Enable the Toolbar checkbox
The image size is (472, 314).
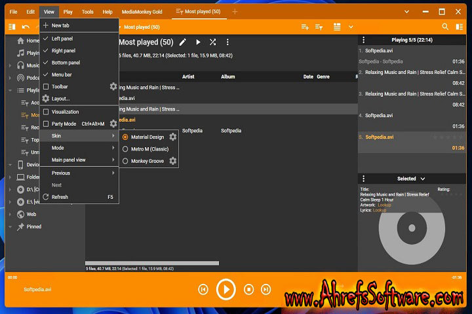[46, 86]
